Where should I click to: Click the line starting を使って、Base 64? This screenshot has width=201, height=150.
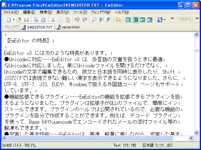(x=91, y=122)
